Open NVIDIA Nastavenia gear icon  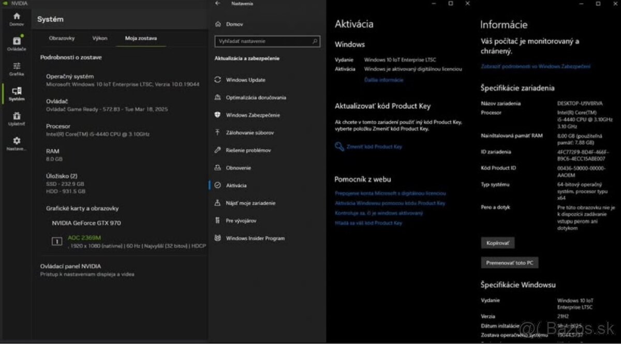17,143
